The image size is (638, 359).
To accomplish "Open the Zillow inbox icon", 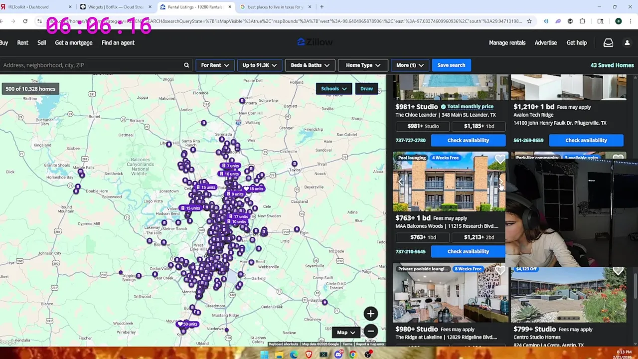I will pos(608,43).
